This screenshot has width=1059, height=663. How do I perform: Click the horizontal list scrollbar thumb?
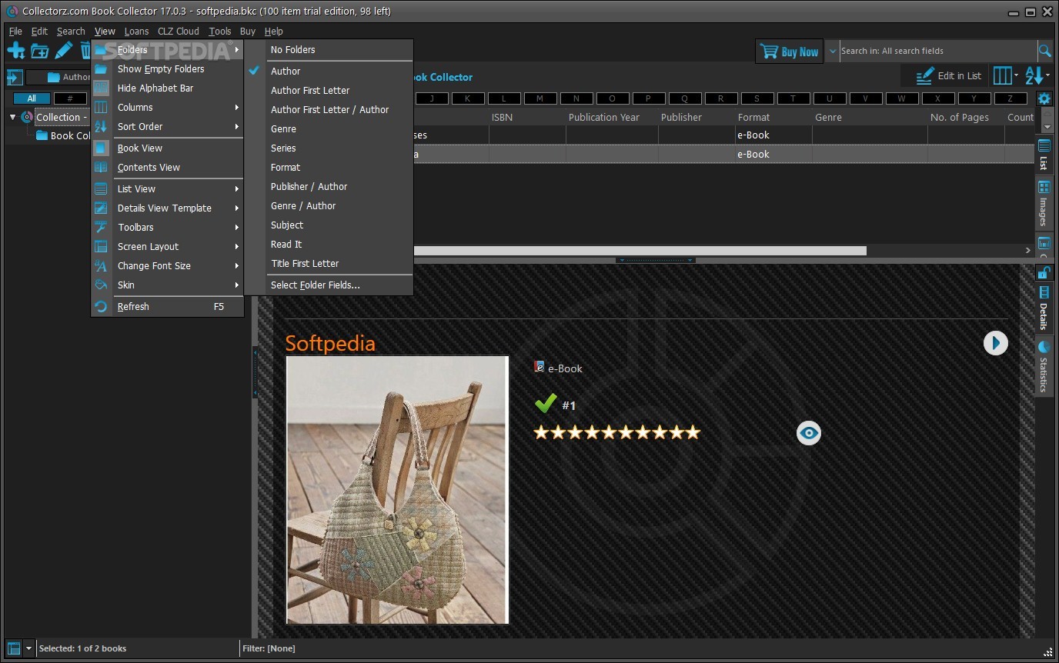coord(640,250)
